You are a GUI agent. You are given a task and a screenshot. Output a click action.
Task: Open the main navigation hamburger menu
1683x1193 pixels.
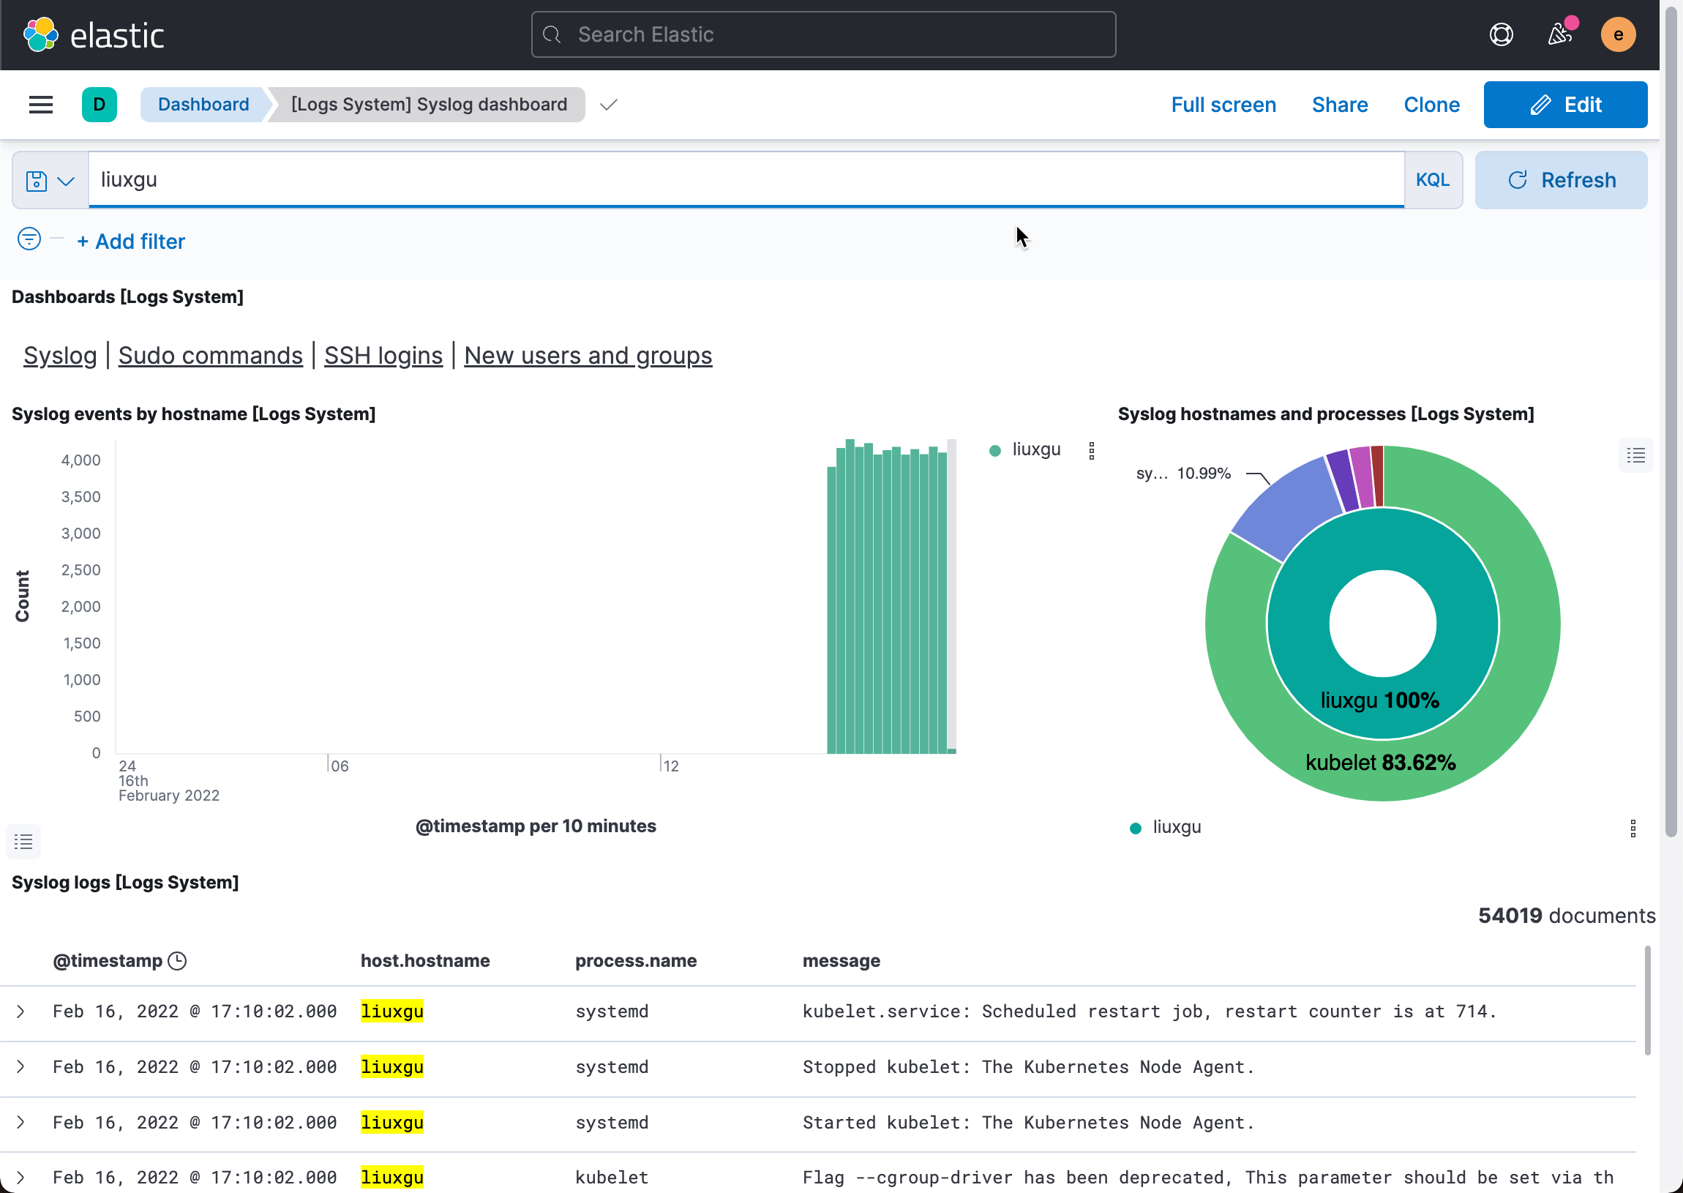click(x=40, y=105)
